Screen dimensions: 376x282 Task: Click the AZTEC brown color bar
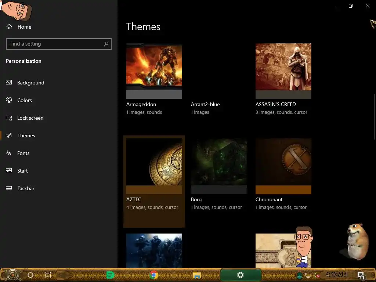point(154,190)
